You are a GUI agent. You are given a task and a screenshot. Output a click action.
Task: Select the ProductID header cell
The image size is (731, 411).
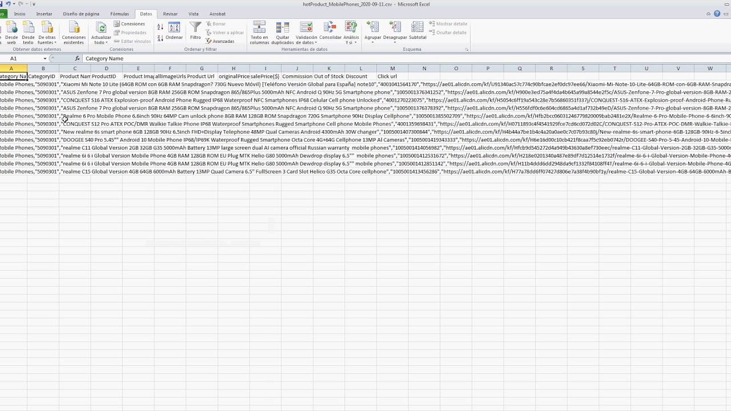tap(106, 76)
